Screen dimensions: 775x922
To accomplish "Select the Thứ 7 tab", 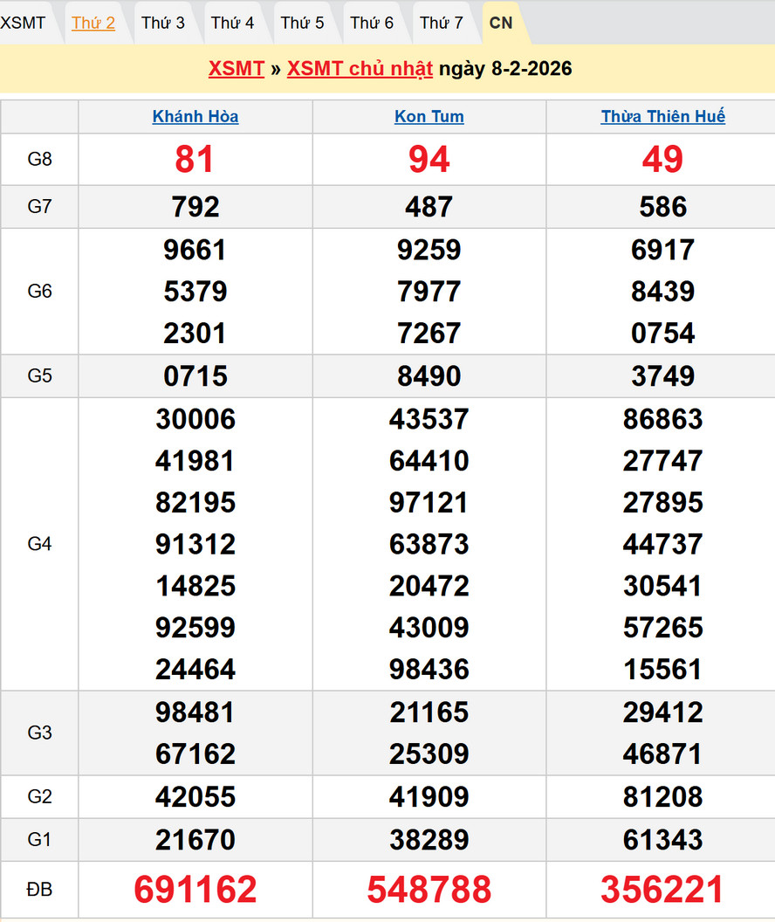I will tap(442, 23).
